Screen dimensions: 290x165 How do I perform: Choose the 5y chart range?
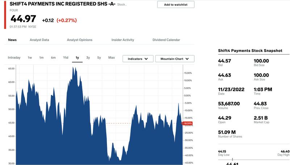tap(99, 58)
